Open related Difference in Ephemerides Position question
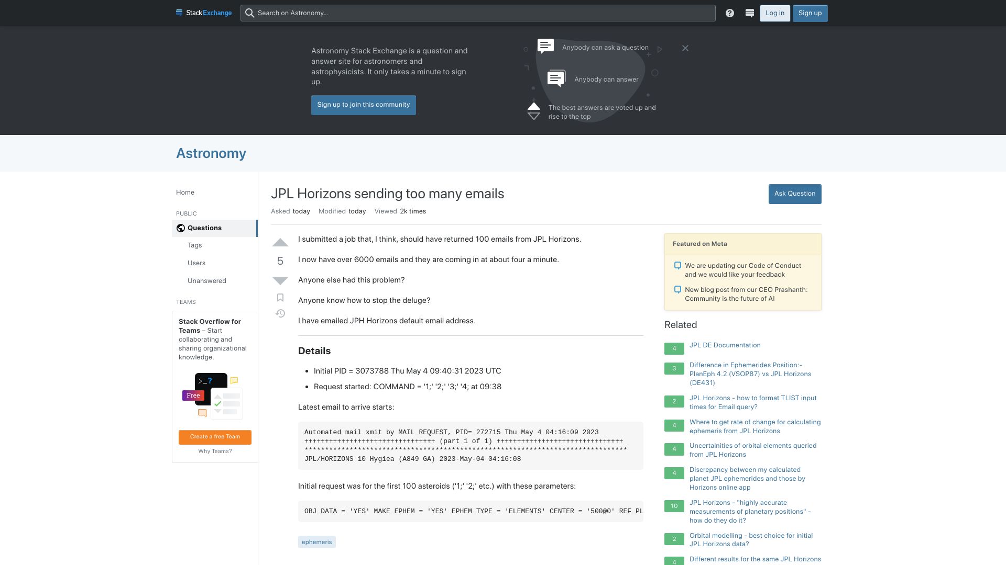The image size is (1006, 565). pos(750,374)
